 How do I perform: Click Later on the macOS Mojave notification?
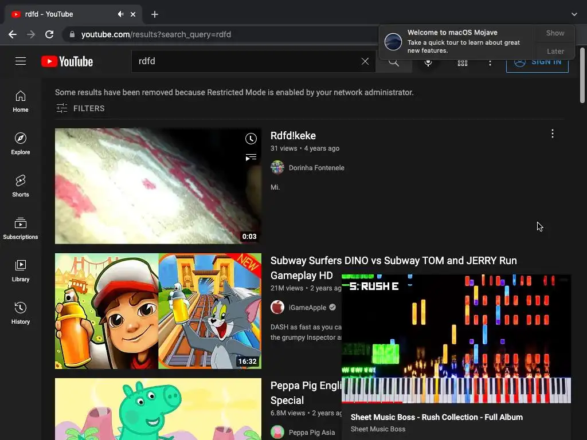pyautogui.click(x=555, y=51)
